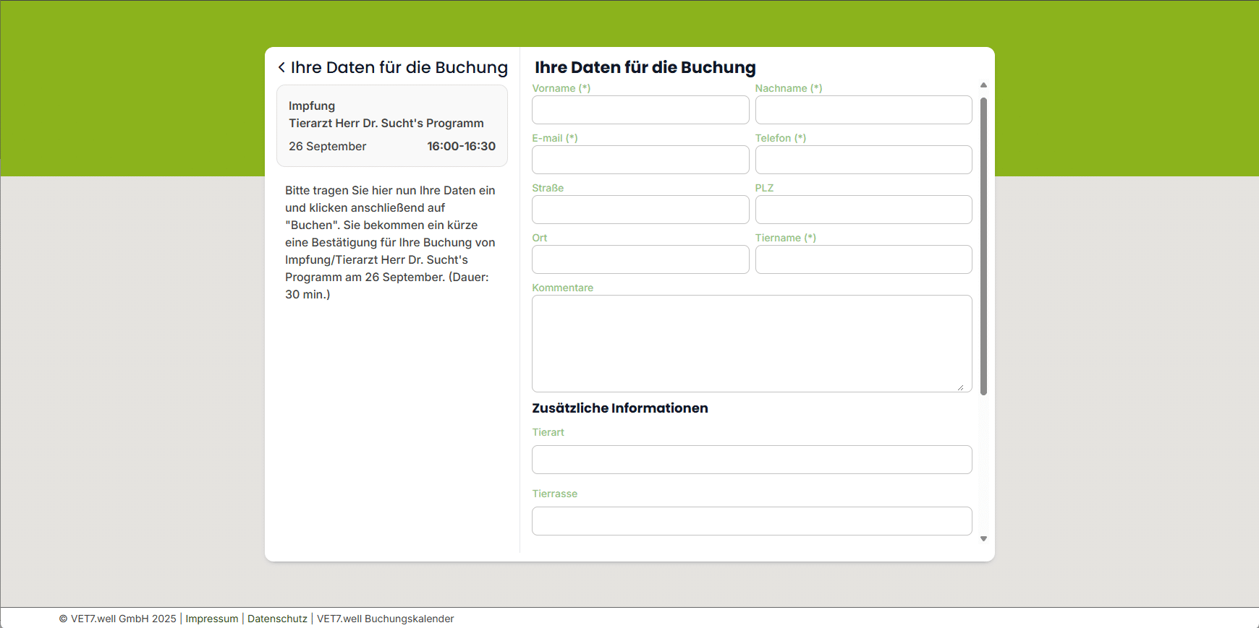Screen dimensions: 1259x628
Task: Focus the Nachname input field
Action: point(863,110)
